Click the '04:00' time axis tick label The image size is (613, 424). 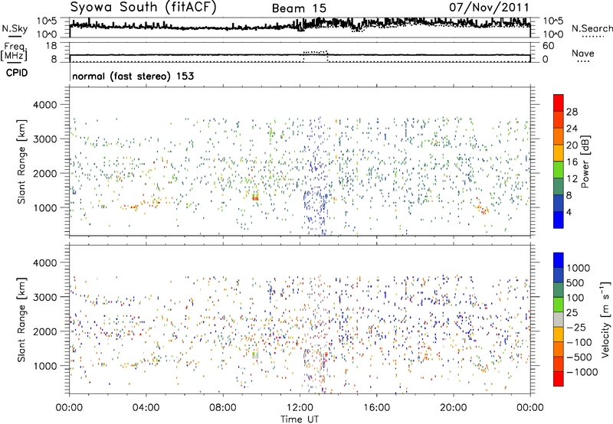point(146,407)
